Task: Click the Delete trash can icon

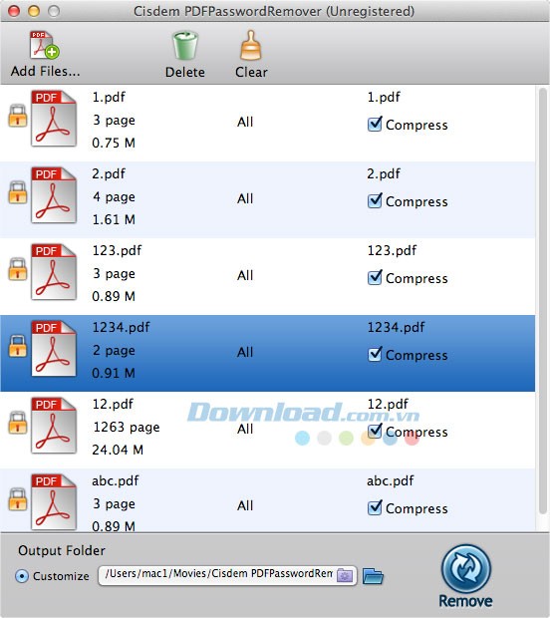Action: tap(185, 46)
